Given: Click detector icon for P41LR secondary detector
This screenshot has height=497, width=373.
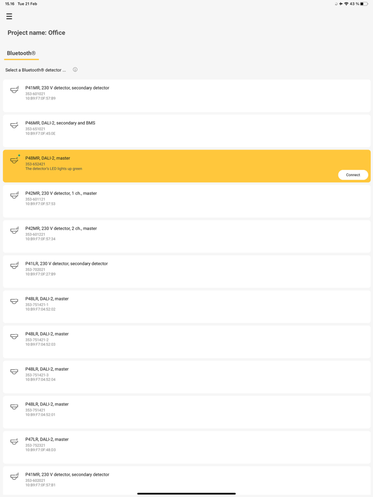Looking at the screenshot, I should pyautogui.click(x=14, y=266).
